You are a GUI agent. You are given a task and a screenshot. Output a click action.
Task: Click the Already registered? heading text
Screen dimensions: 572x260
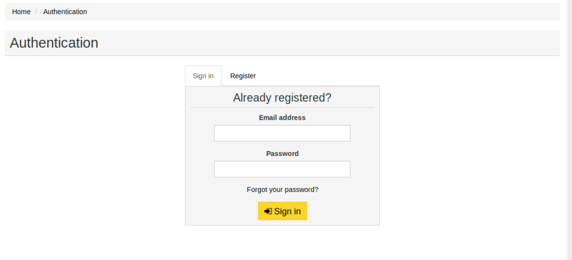pos(282,98)
